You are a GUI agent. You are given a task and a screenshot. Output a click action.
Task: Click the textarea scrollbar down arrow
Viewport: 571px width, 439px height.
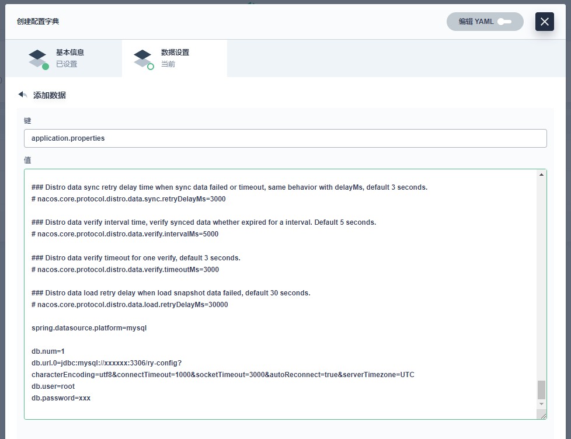click(x=541, y=404)
